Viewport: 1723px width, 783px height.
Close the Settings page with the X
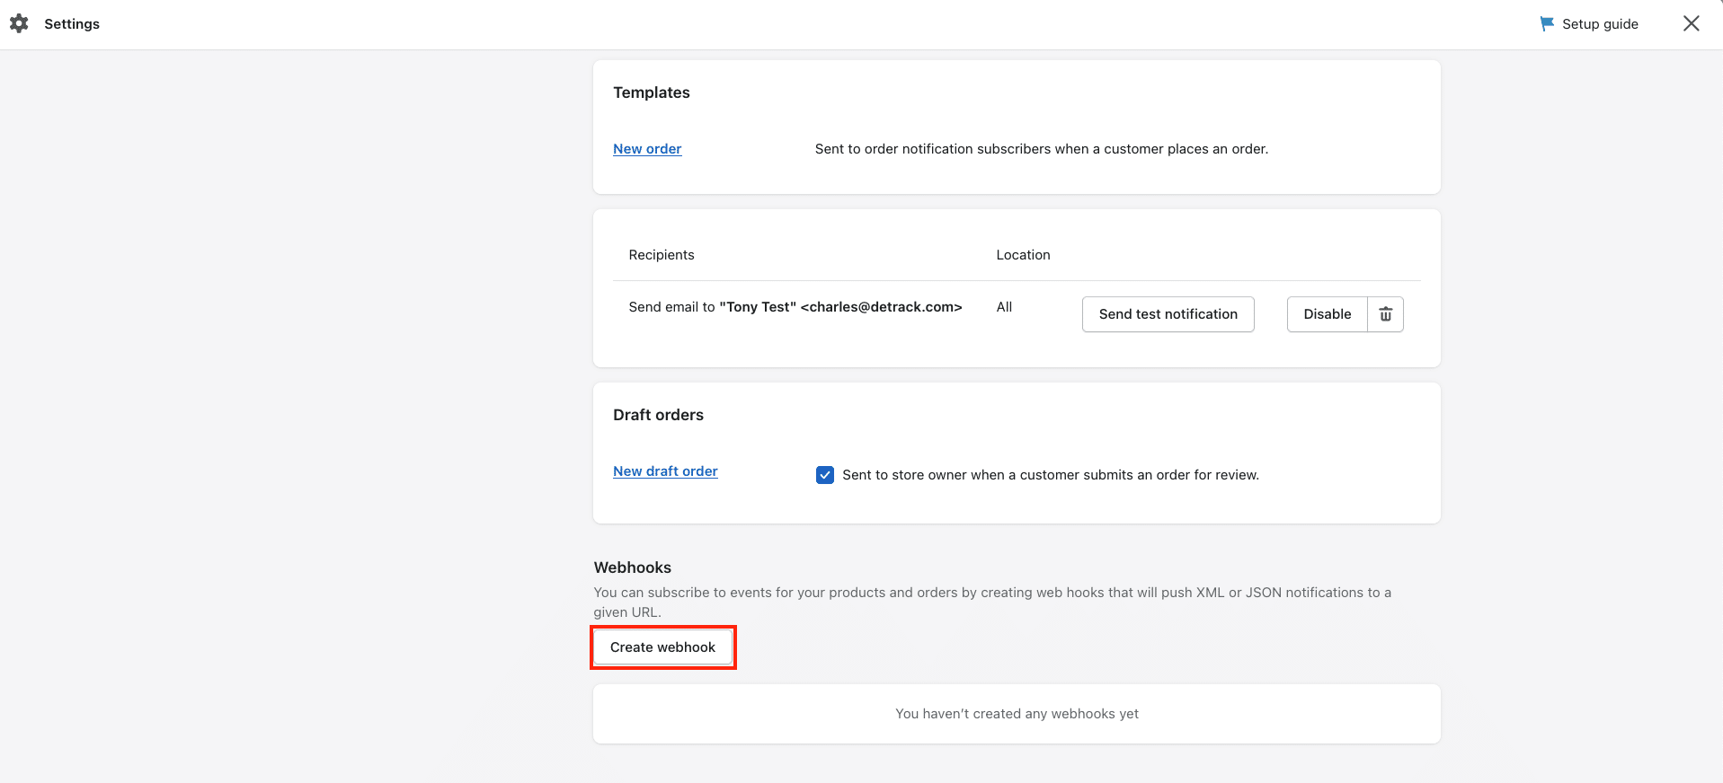(1691, 24)
